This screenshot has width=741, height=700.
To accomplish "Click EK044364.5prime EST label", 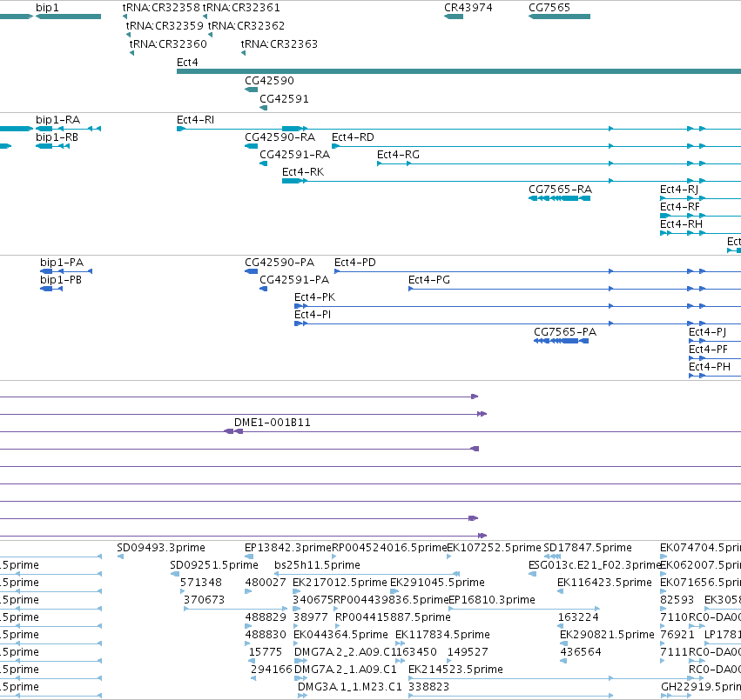I will [x=340, y=635].
